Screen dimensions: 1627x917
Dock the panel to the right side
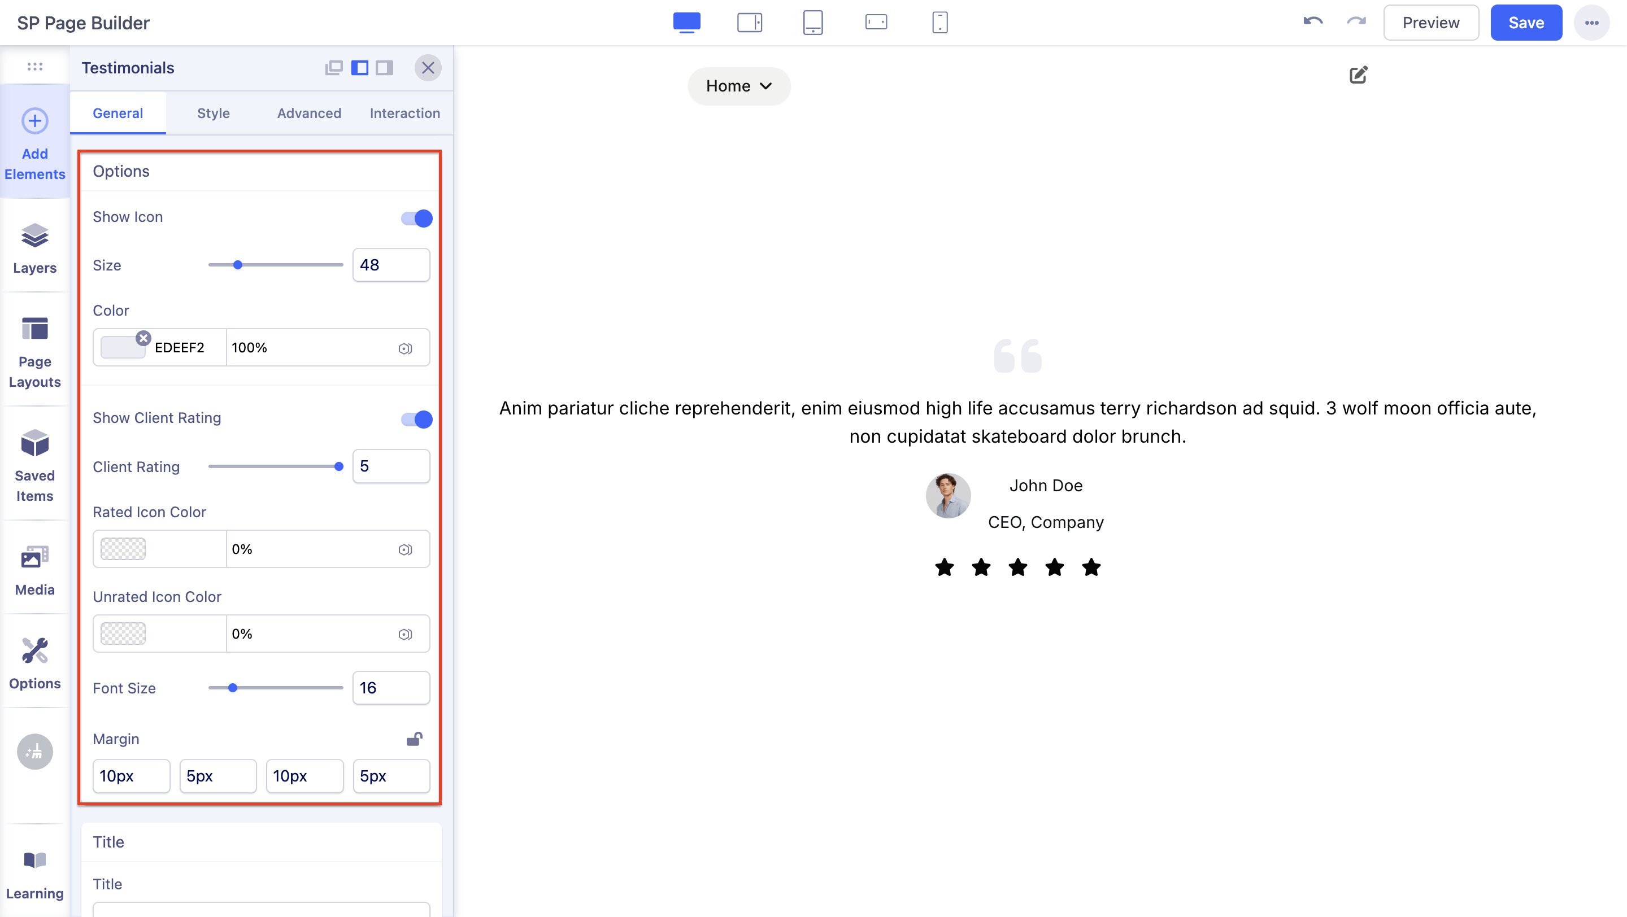(384, 68)
